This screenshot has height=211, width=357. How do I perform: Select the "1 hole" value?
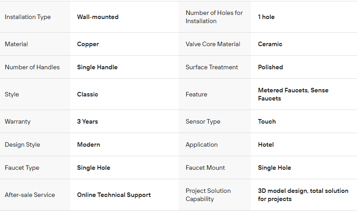coord(266,17)
